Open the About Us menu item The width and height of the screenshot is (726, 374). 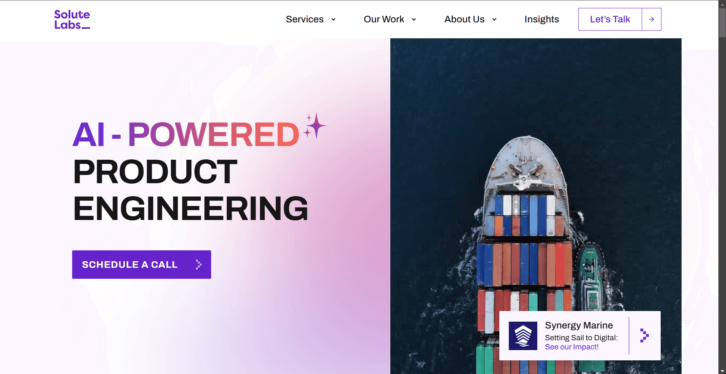464,19
